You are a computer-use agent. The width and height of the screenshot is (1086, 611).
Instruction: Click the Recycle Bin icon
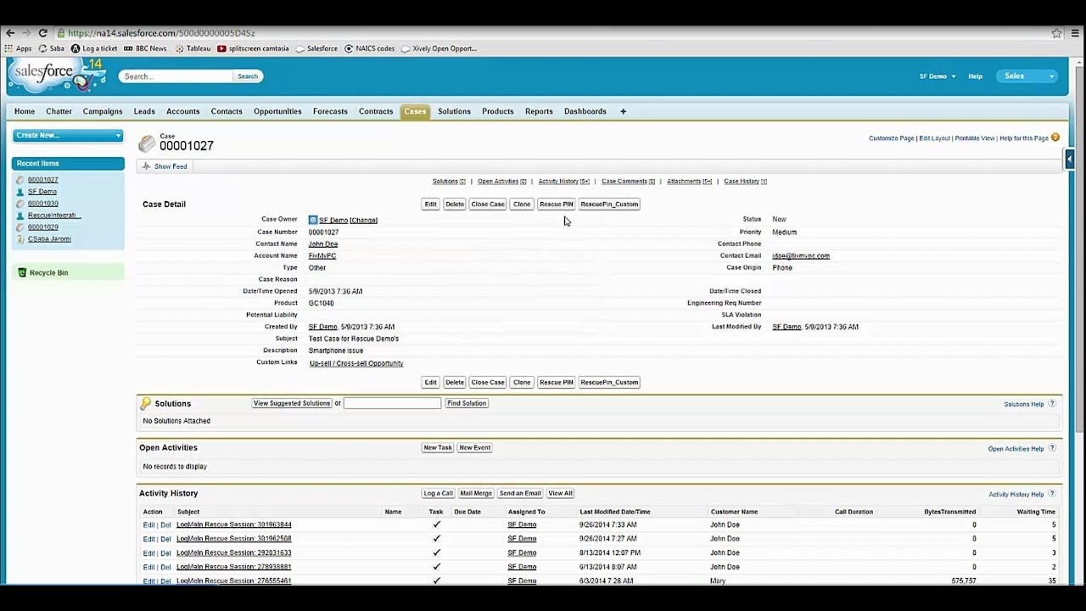tap(22, 272)
